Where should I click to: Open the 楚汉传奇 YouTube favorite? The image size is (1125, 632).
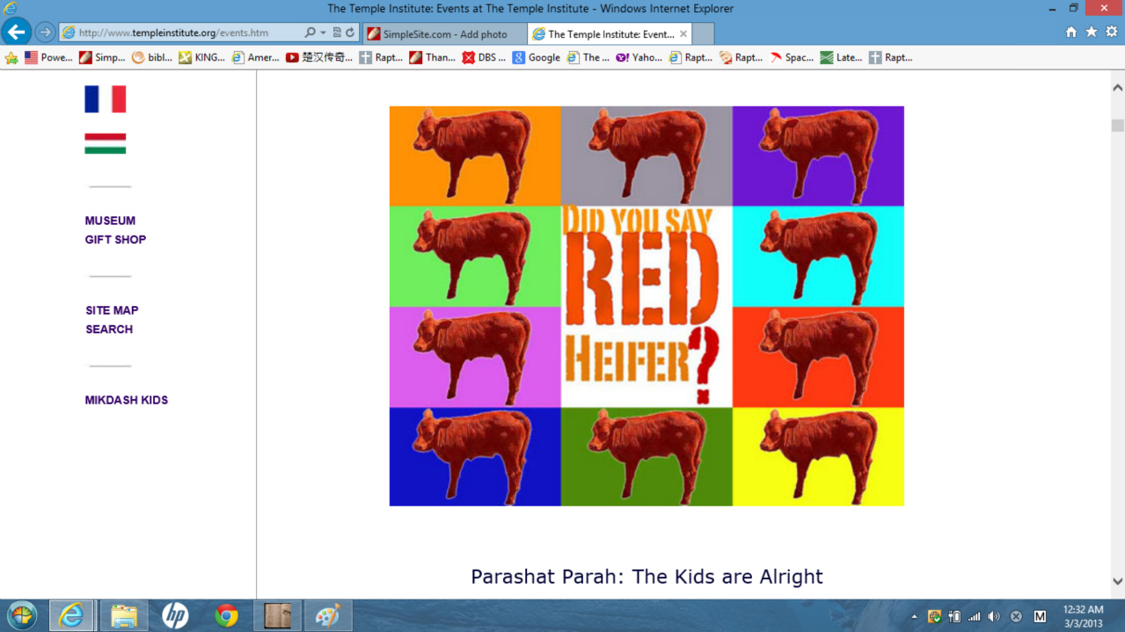click(x=319, y=58)
